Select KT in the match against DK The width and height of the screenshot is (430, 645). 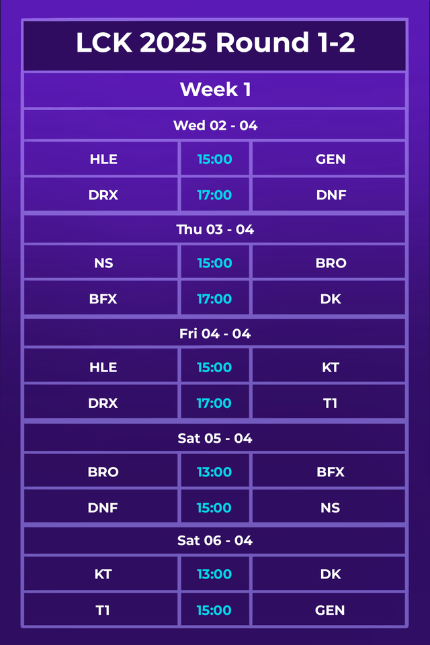pyautogui.click(x=103, y=574)
